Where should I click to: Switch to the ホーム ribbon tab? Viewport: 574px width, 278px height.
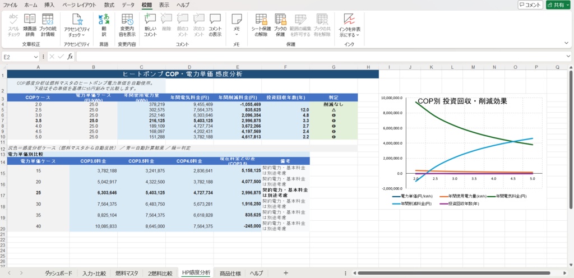(x=31, y=5)
